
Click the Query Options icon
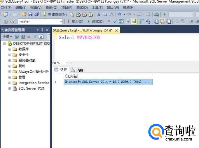(128, 21)
